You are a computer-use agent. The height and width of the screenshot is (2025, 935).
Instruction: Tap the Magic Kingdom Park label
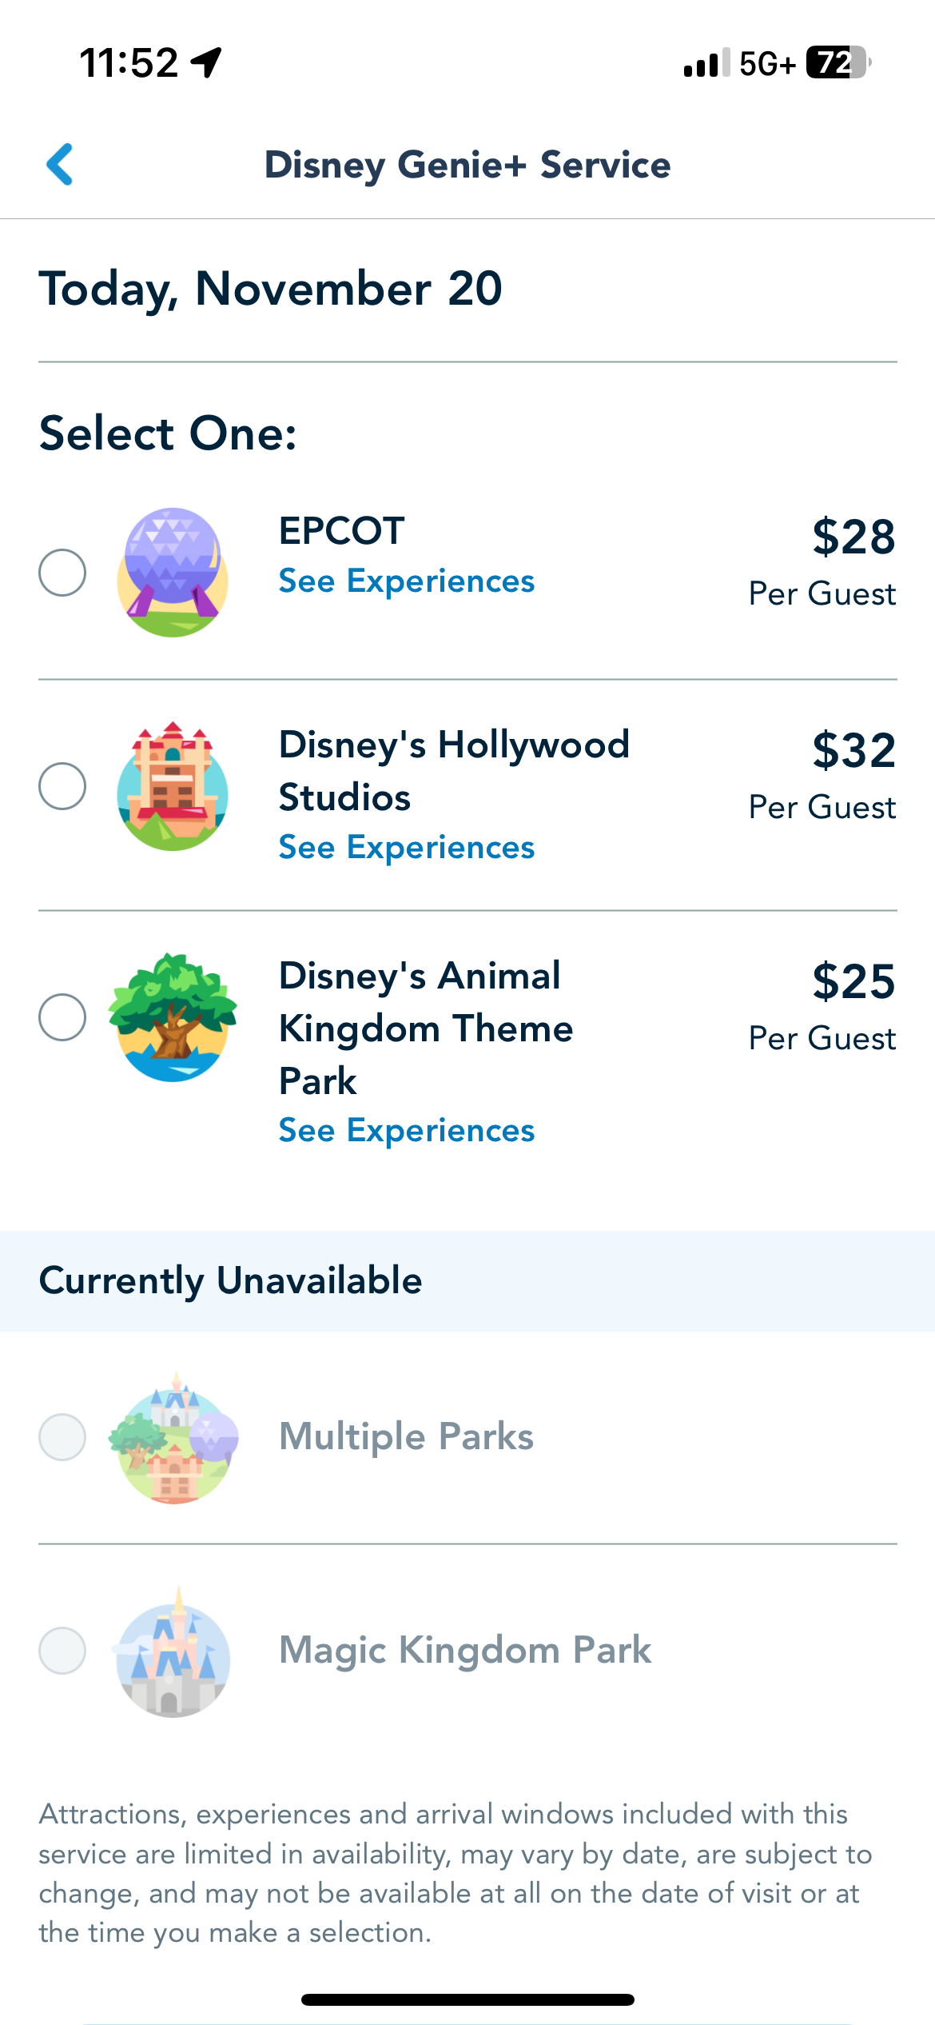tap(465, 1650)
